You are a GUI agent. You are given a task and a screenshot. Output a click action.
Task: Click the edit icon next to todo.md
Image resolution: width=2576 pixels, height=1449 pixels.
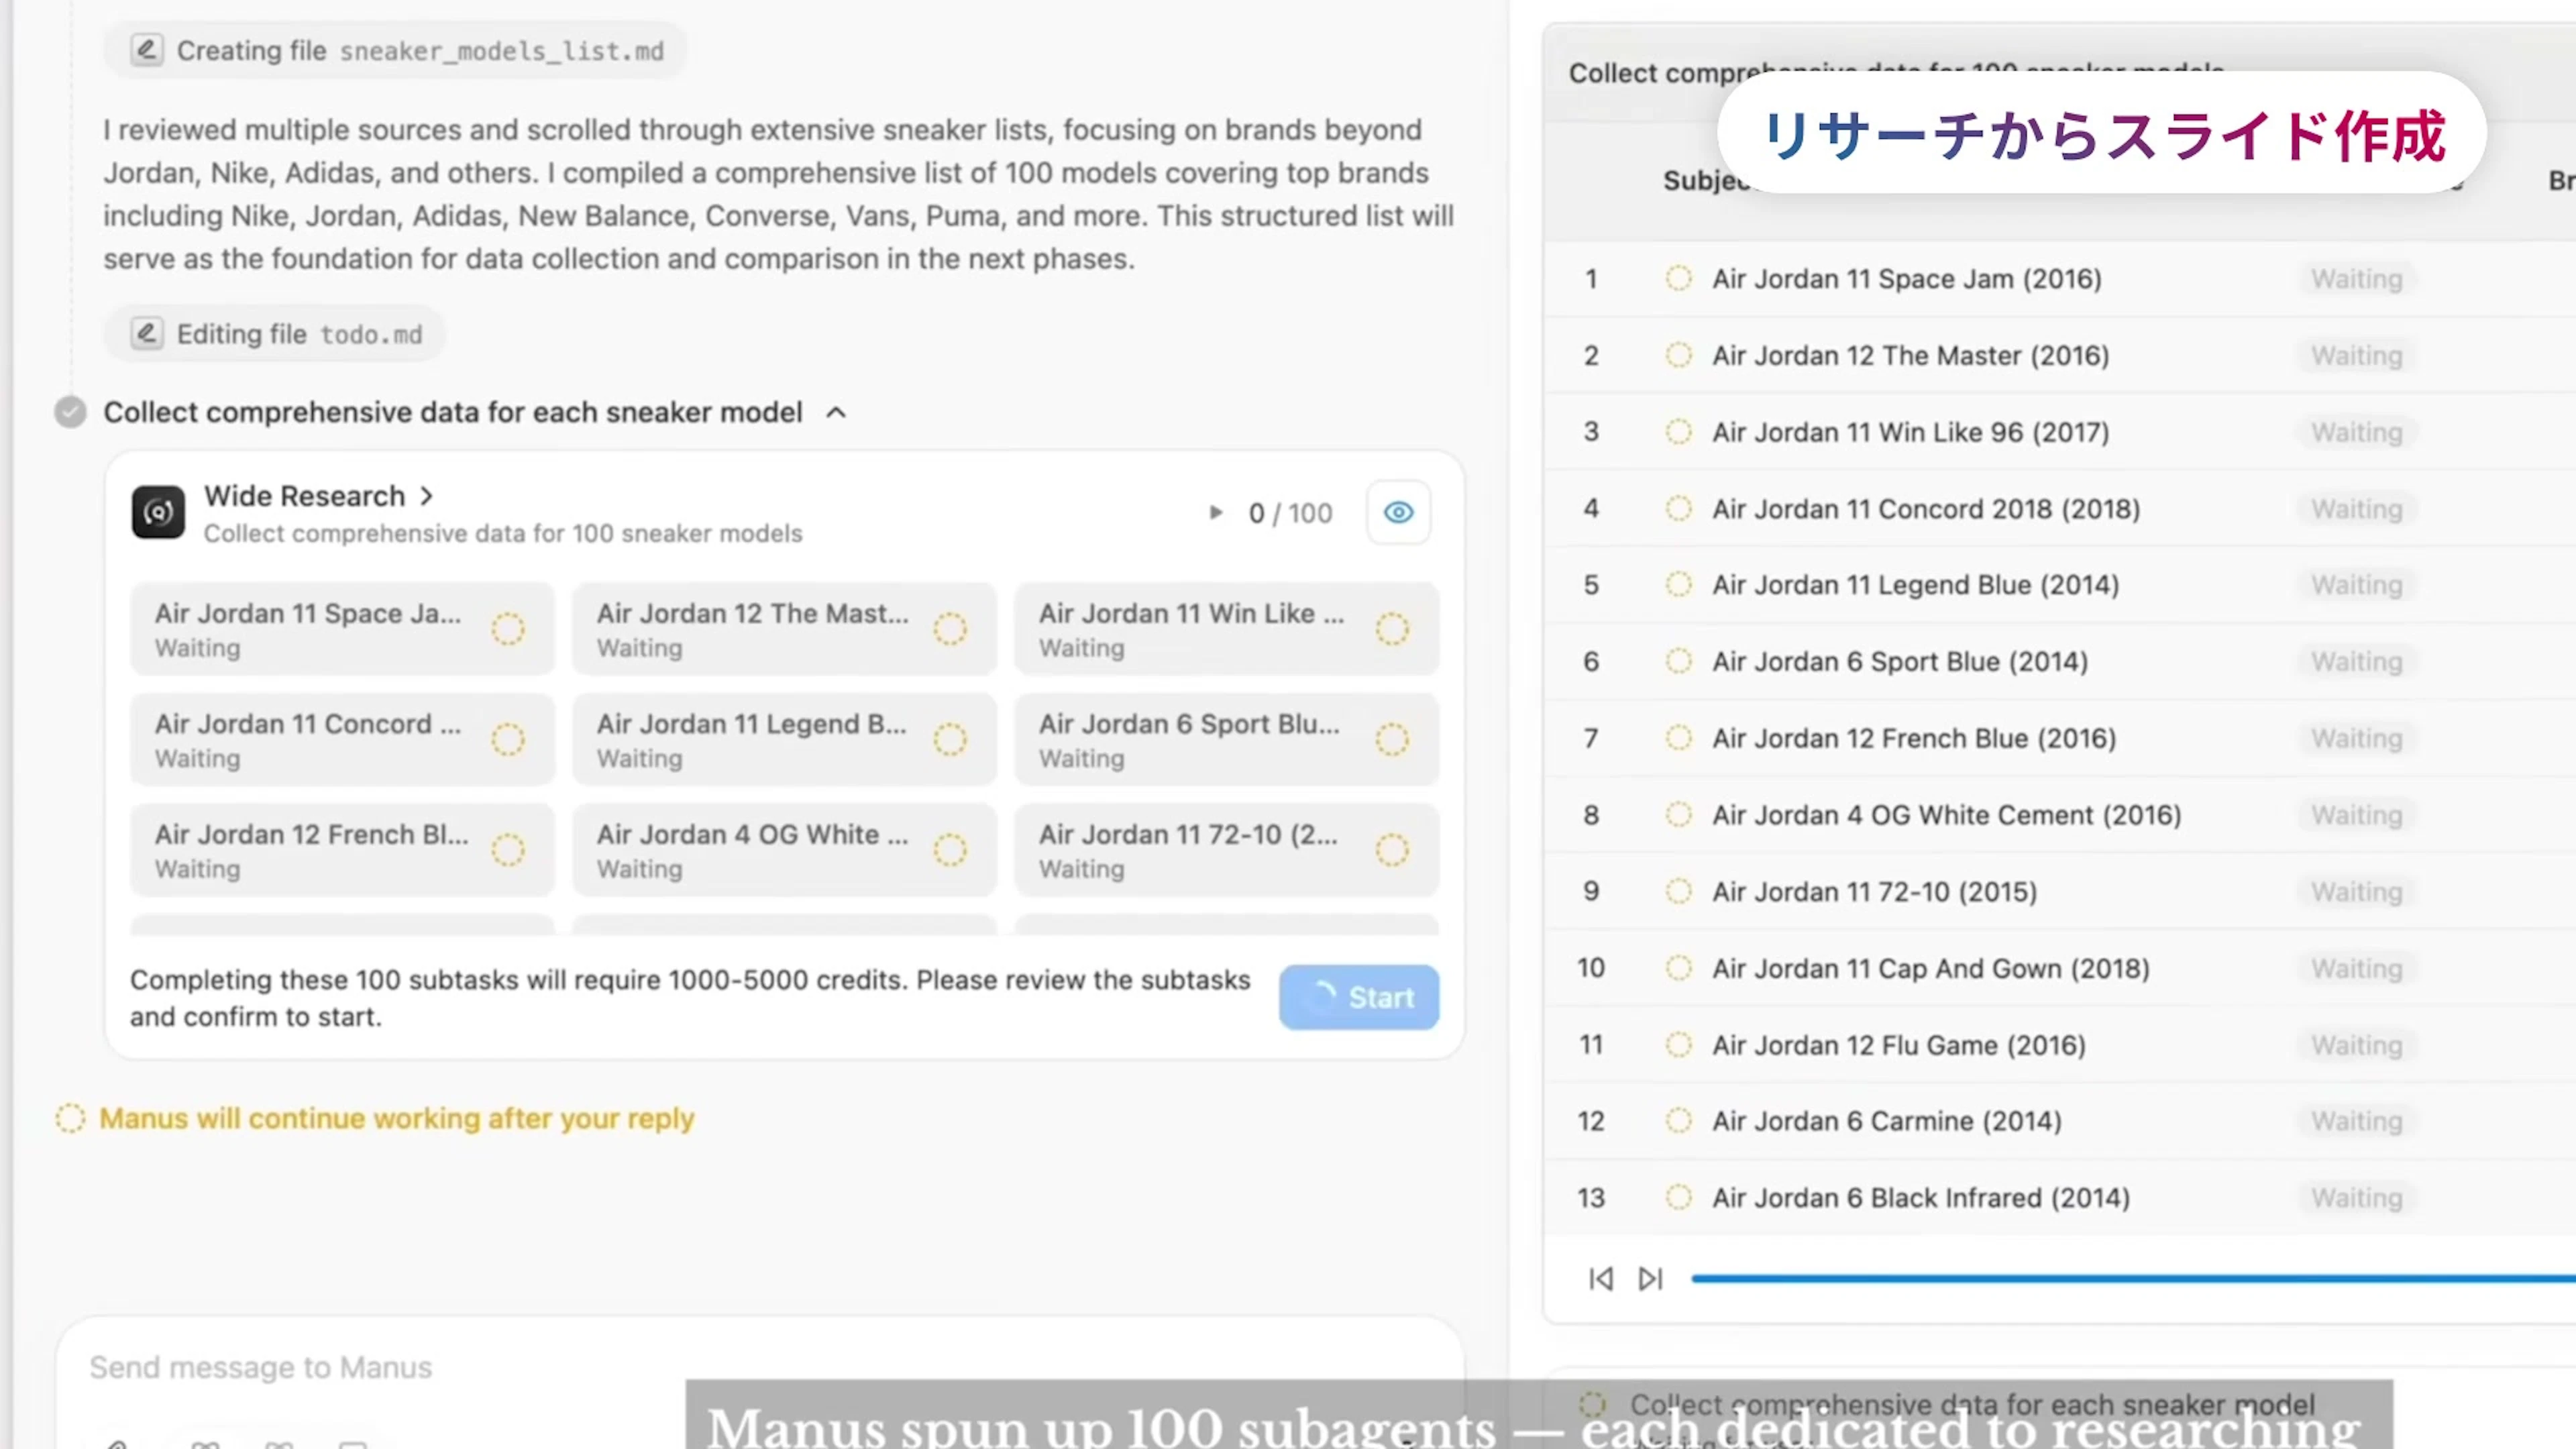(147, 334)
